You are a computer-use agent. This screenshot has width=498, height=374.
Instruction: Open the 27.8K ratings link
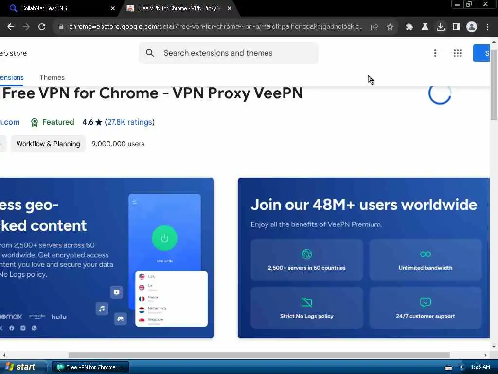click(x=129, y=122)
